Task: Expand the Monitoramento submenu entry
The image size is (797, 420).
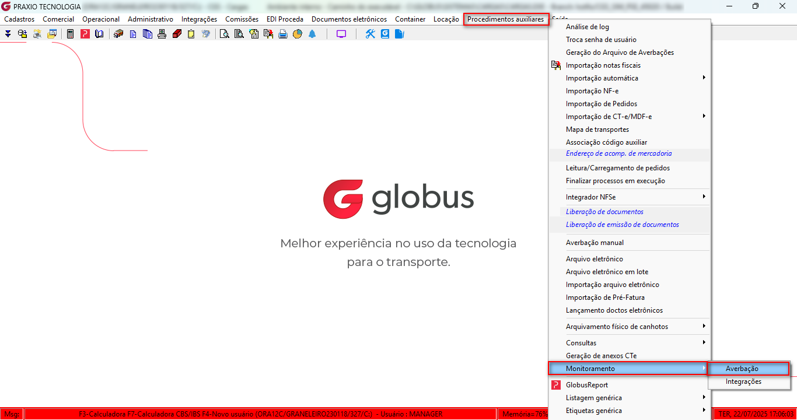Action: click(x=628, y=369)
